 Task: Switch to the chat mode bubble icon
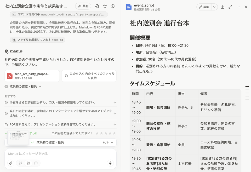coord(36,163)
